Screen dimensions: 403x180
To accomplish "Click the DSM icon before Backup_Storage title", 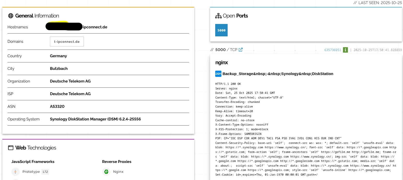I will click(x=218, y=74).
